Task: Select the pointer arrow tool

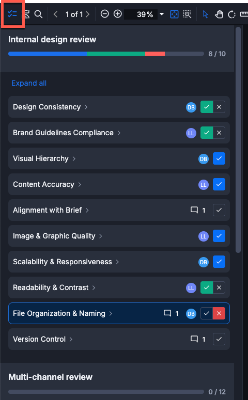Action: tap(205, 14)
